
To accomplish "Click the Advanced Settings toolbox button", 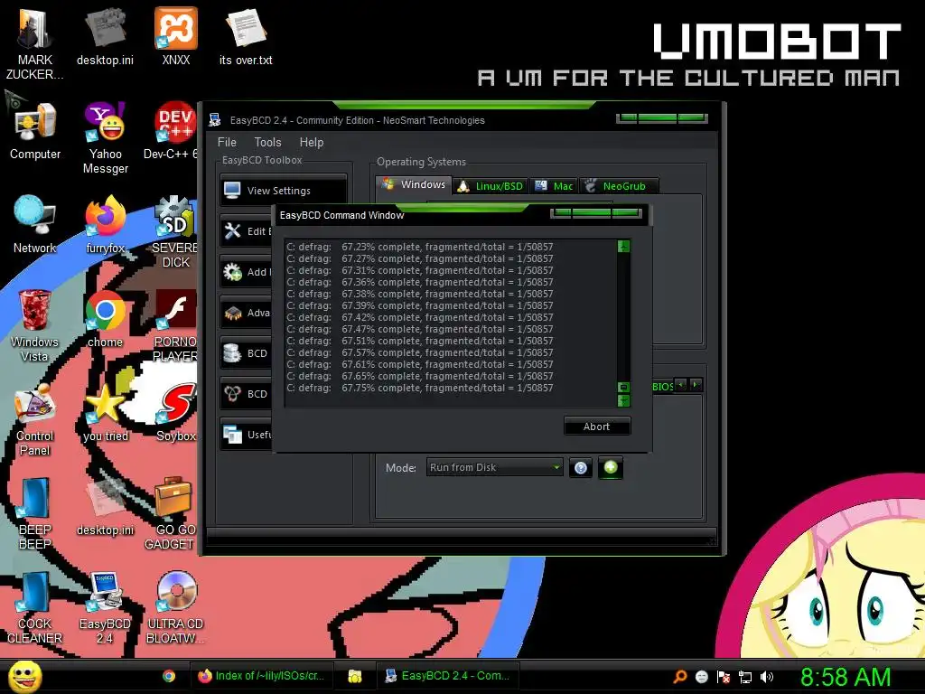I will (247, 313).
